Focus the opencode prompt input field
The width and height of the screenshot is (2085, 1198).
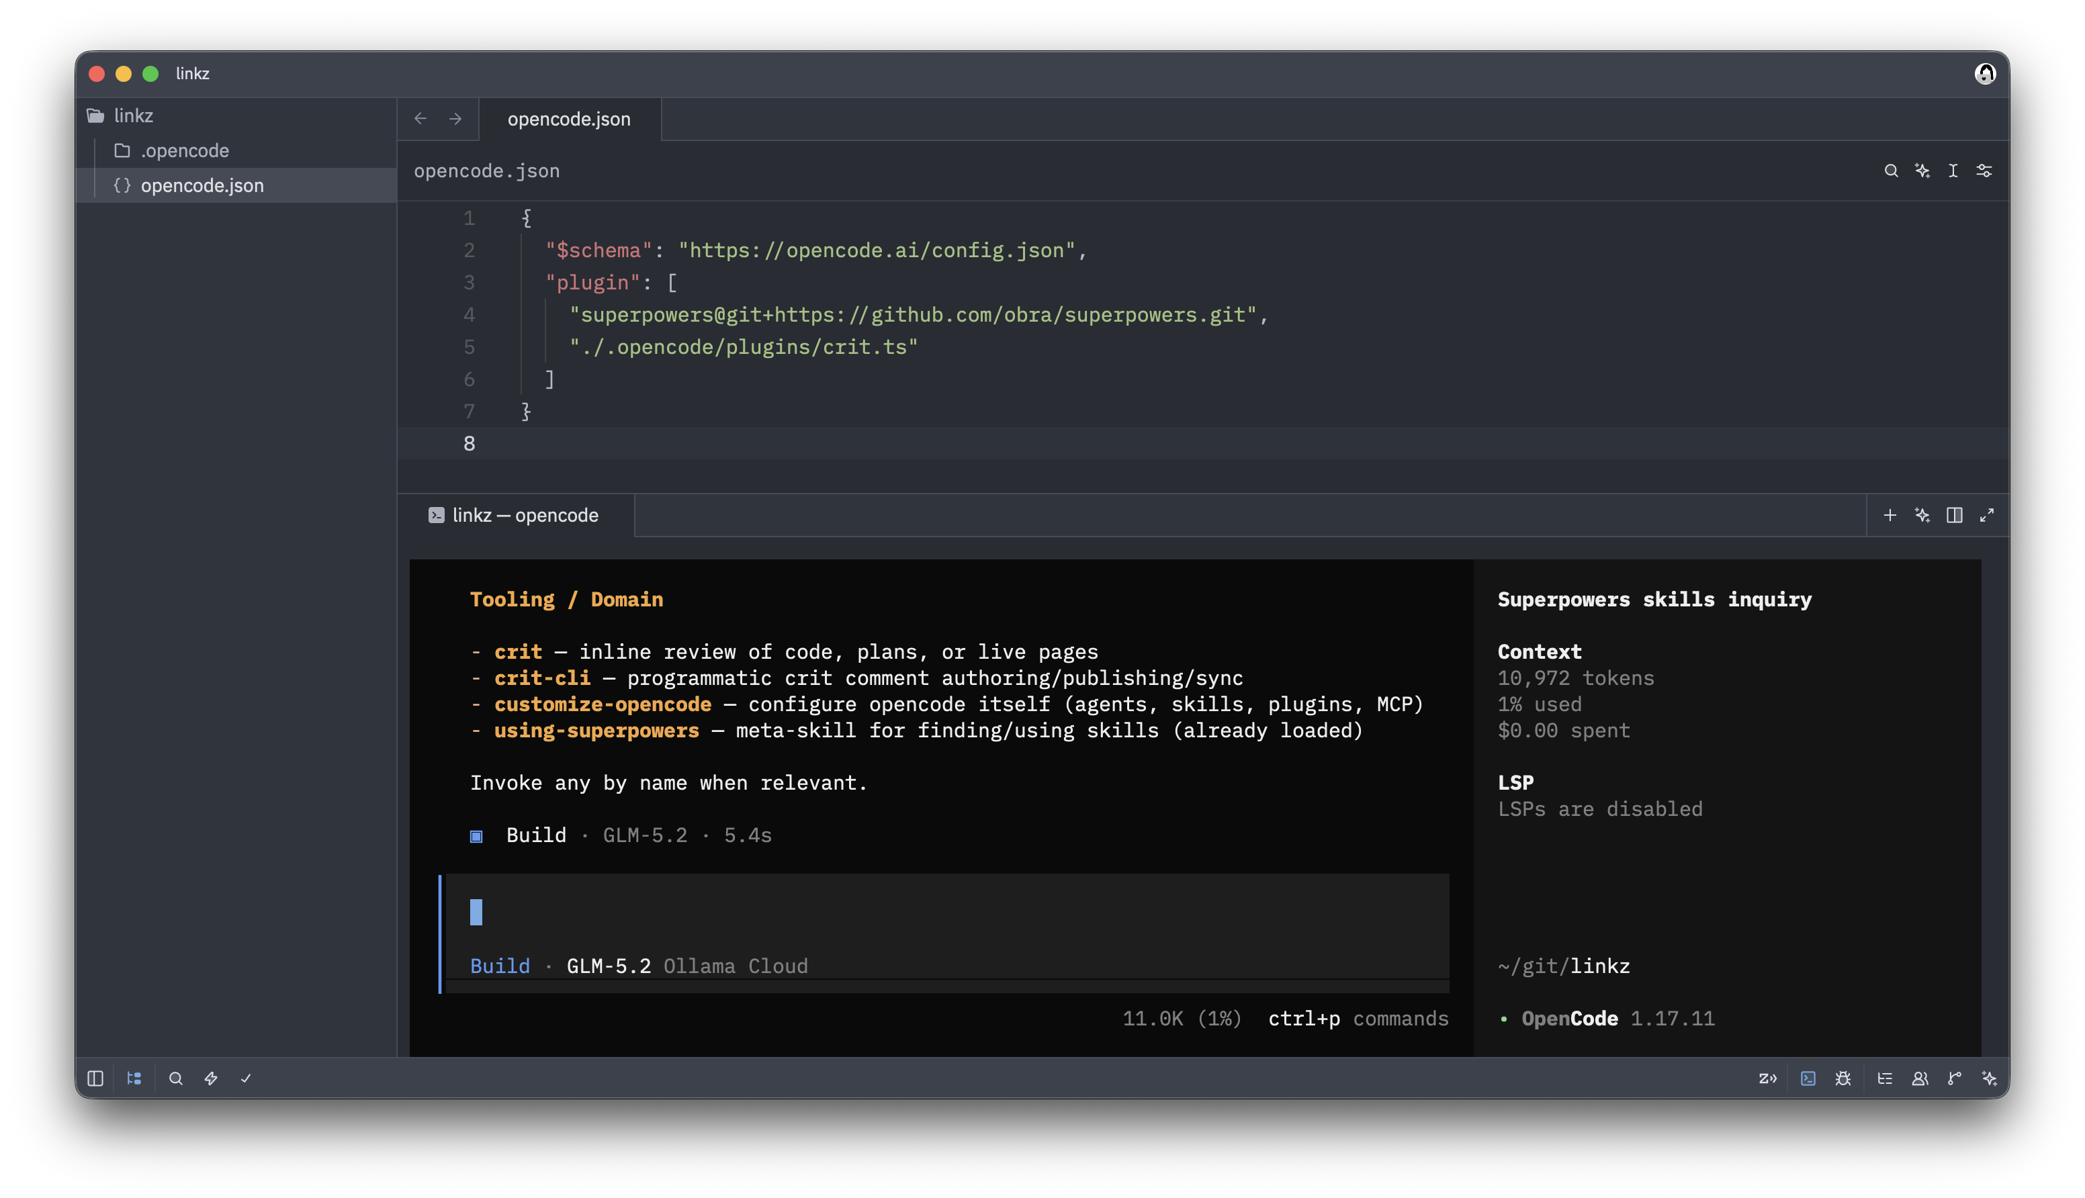(x=946, y=912)
